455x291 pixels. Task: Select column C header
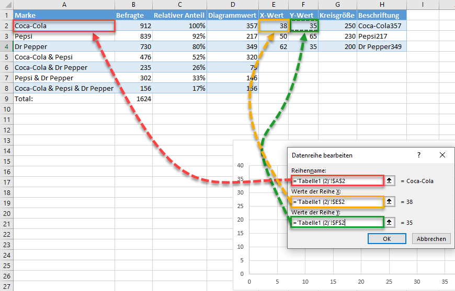coord(179,4)
